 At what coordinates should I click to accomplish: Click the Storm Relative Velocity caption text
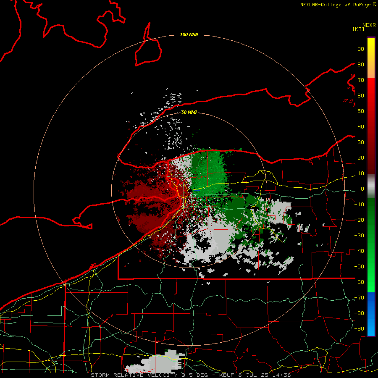(x=191, y=375)
